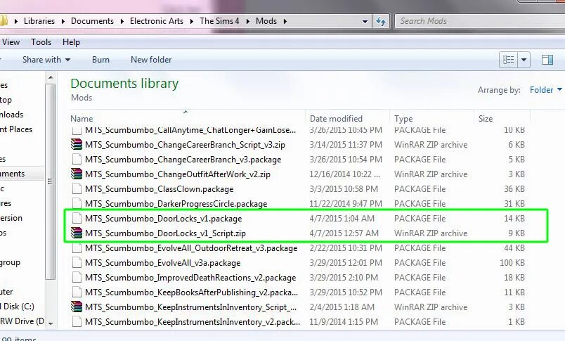Click the navigation pane scroll up arrow

51,77
